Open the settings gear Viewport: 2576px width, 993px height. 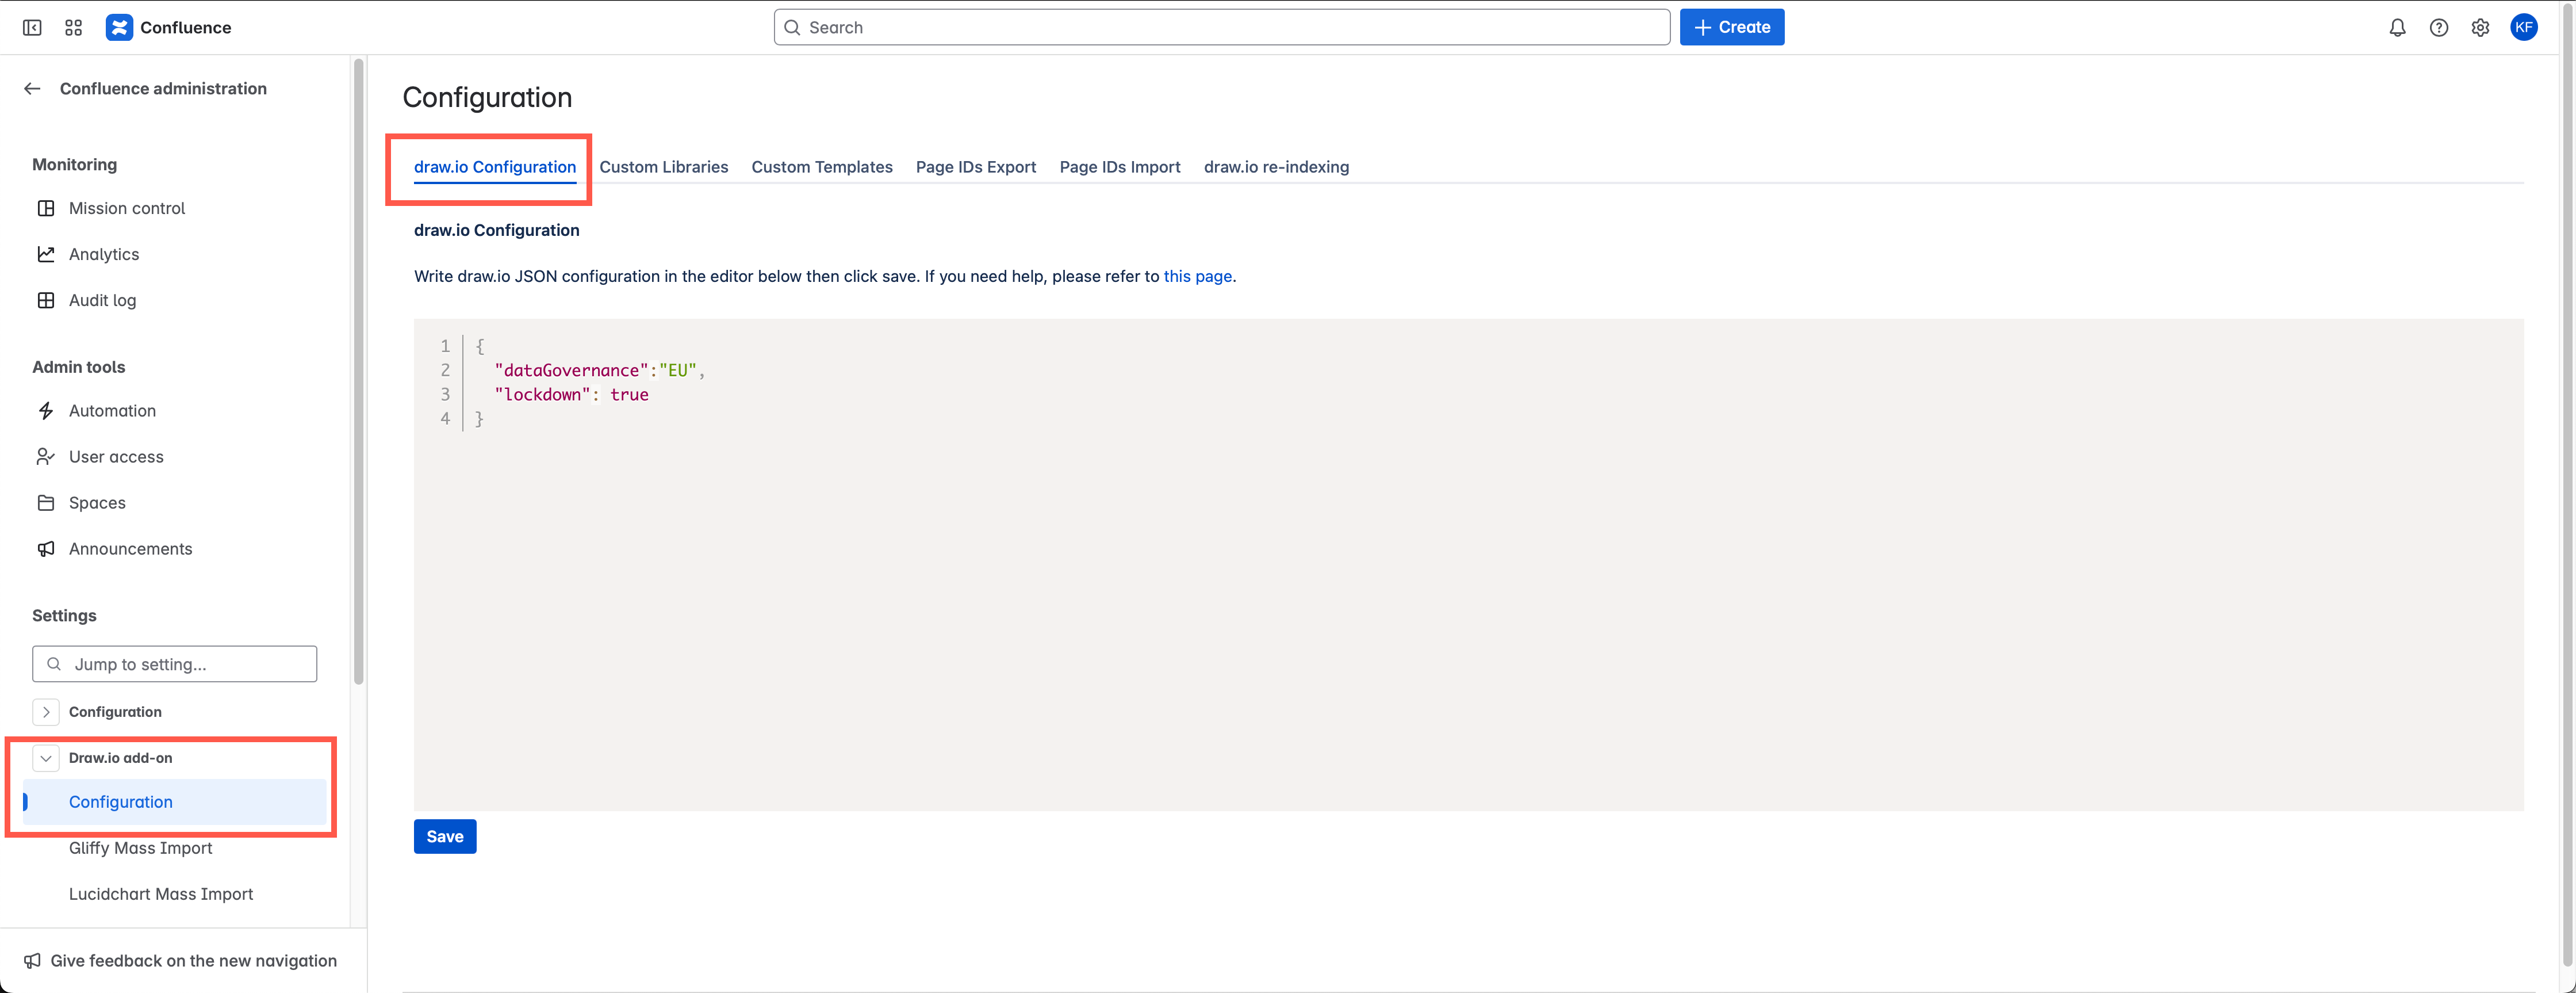pos(2481,27)
